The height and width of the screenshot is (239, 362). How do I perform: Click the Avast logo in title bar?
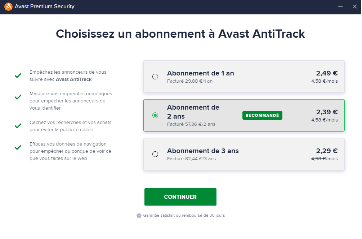click(x=8, y=7)
